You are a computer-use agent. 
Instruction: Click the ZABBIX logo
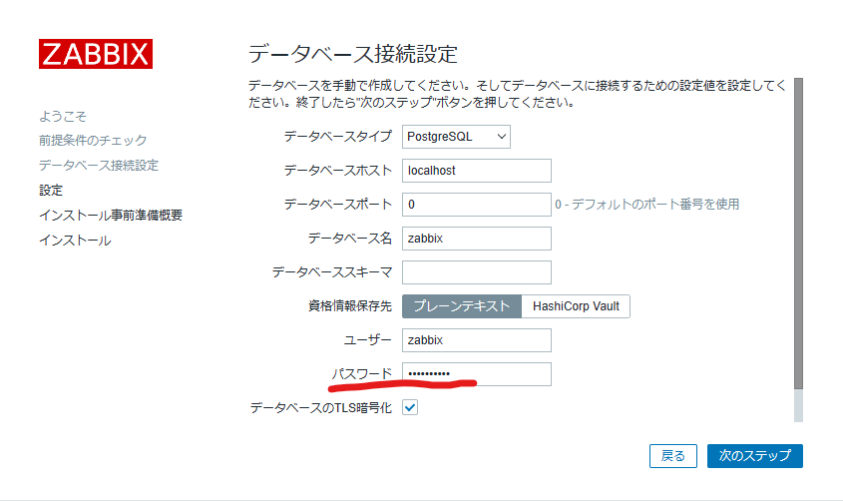coord(96,54)
